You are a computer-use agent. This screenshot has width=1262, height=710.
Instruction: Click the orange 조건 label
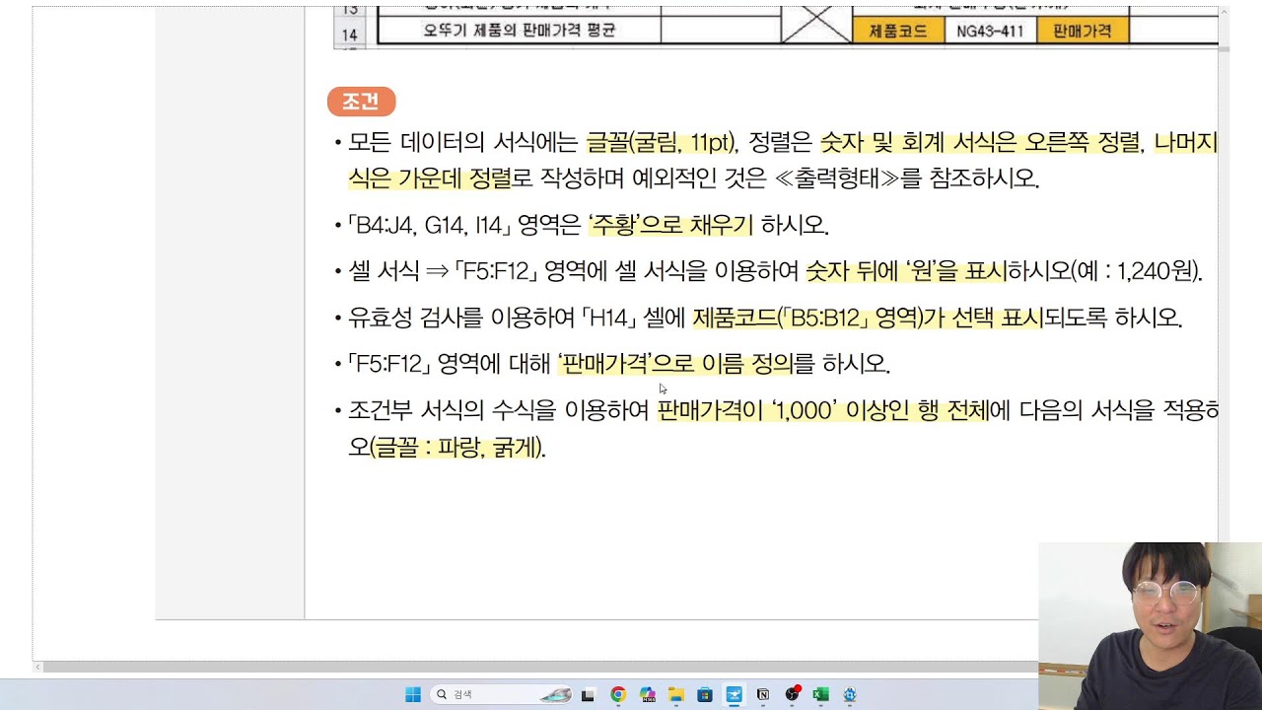pyautogui.click(x=361, y=102)
